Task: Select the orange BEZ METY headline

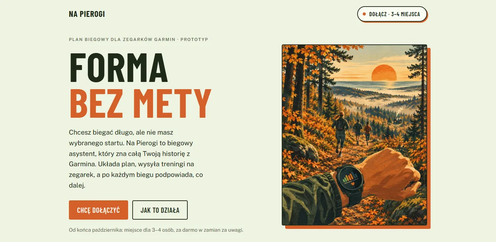Action: click(x=140, y=102)
